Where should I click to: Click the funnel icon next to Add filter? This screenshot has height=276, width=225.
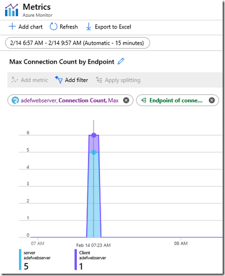58,79
